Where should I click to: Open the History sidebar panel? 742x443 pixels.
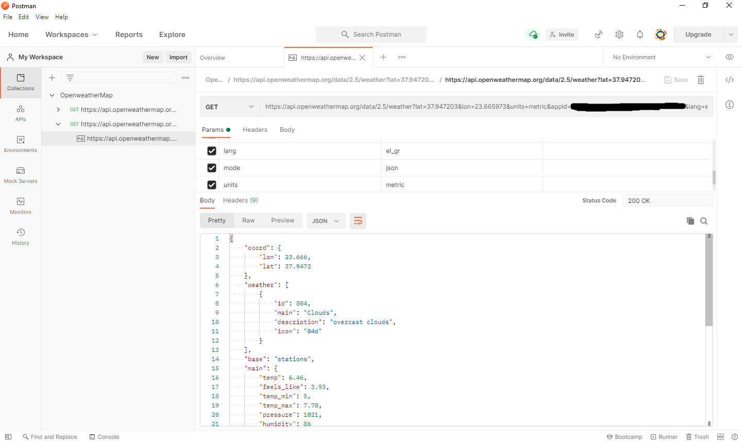click(x=21, y=236)
